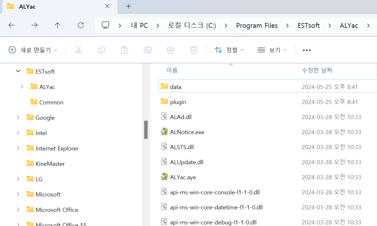Sort by the 수정한 날짜 column header
The width and height of the screenshot is (377, 226).
[x=317, y=70]
